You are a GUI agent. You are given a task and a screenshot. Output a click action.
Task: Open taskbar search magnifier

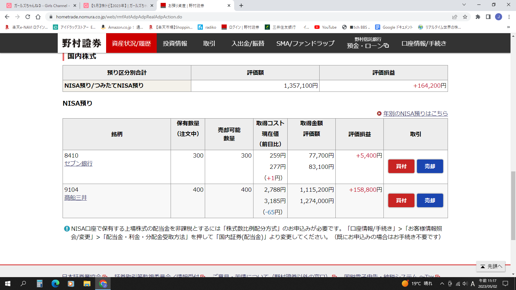23,284
